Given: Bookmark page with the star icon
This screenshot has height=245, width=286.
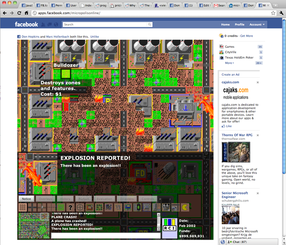Looking at the screenshot, I should 273,13.
